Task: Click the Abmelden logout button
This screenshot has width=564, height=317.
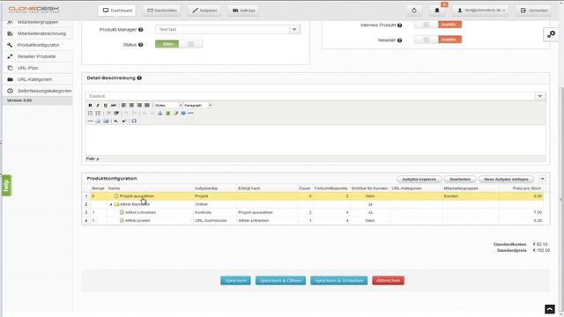Action: click(534, 11)
